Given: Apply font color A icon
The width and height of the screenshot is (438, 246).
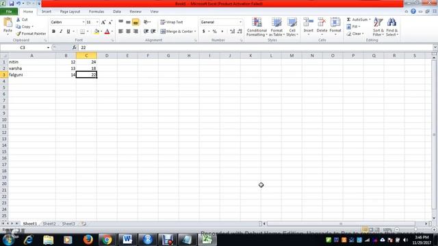Looking at the screenshot, I should coord(107,31).
